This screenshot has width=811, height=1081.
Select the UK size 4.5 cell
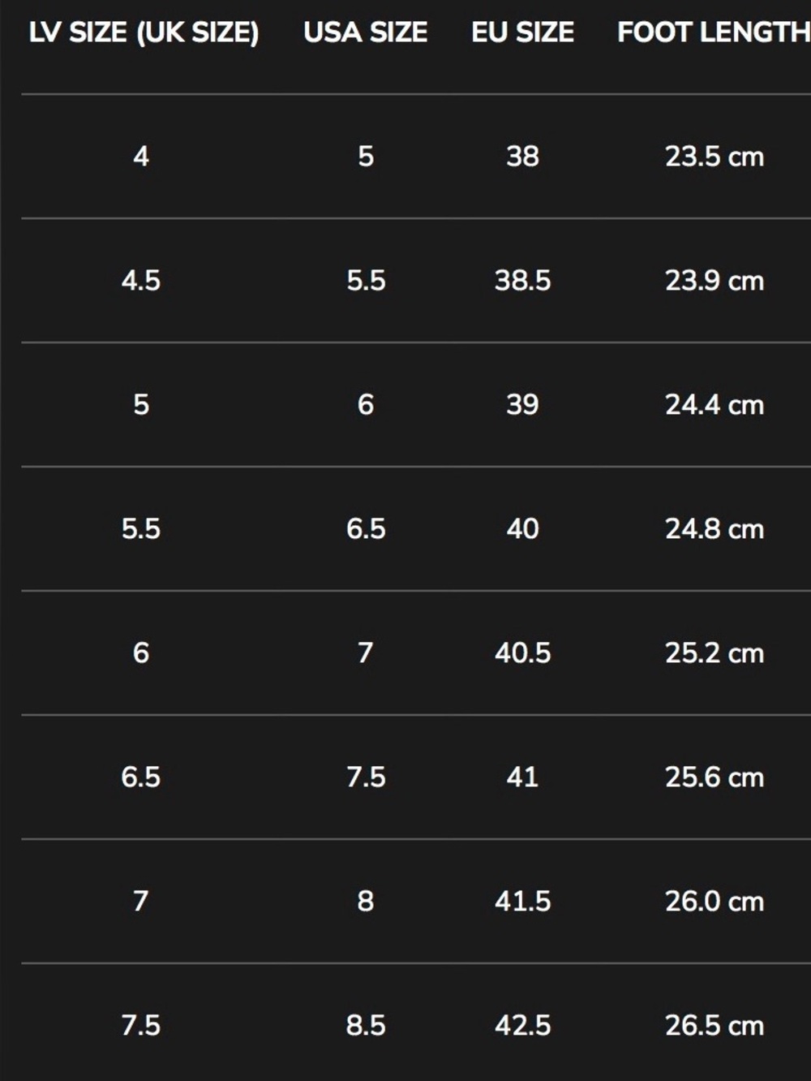coord(141,281)
